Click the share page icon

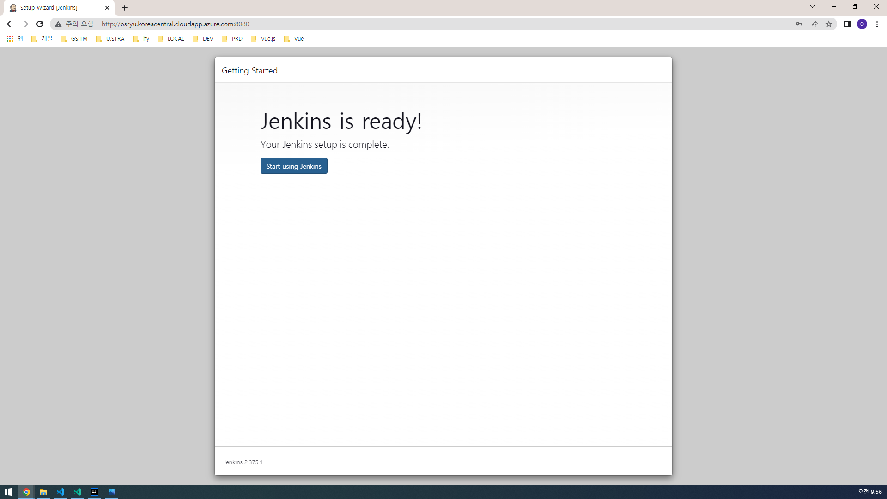pos(814,24)
